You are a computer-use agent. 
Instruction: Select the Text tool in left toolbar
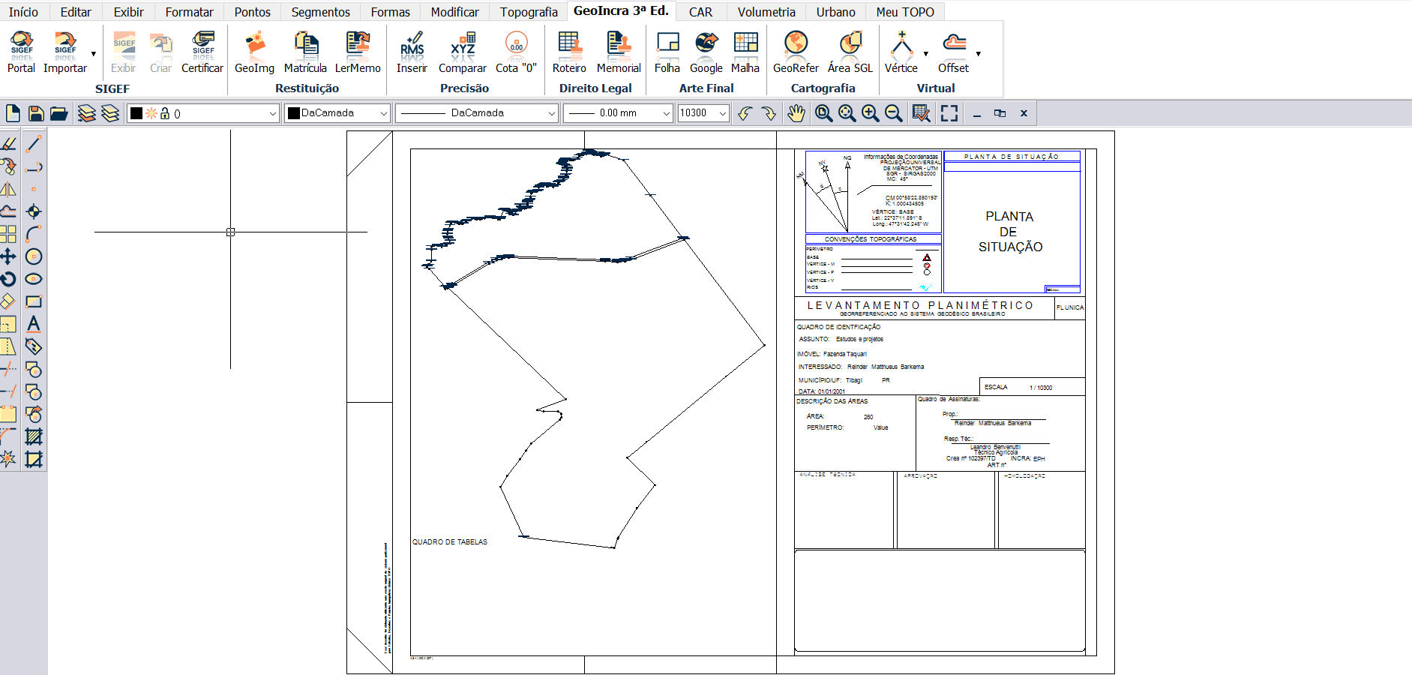(33, 324)
